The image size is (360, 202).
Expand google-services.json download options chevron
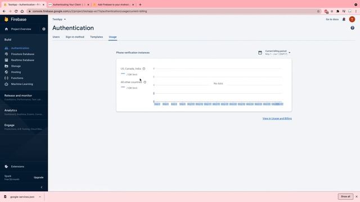point(40,197)
